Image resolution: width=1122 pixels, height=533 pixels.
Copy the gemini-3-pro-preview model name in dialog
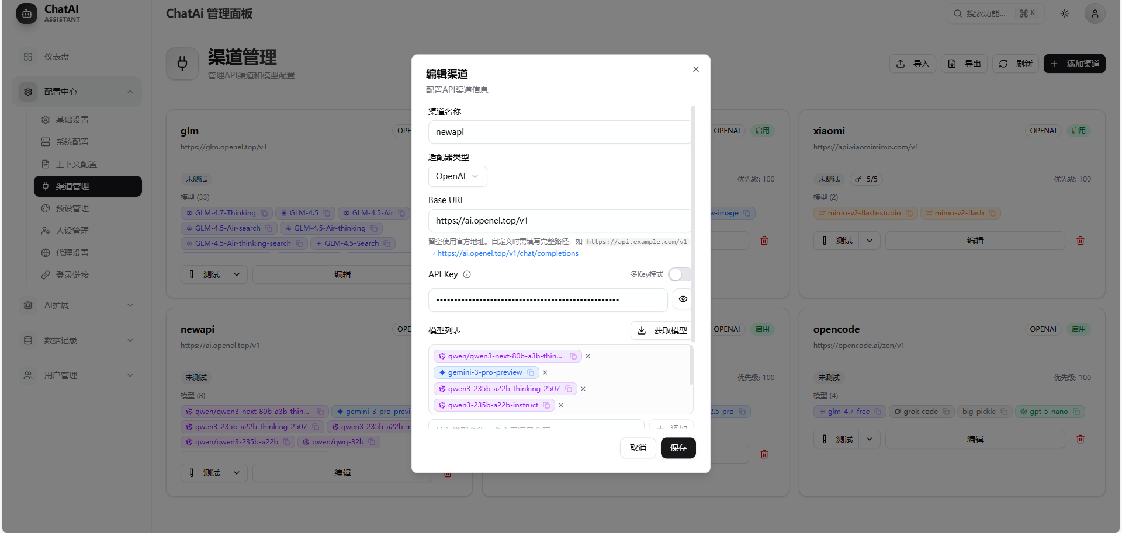coord(531,372)
